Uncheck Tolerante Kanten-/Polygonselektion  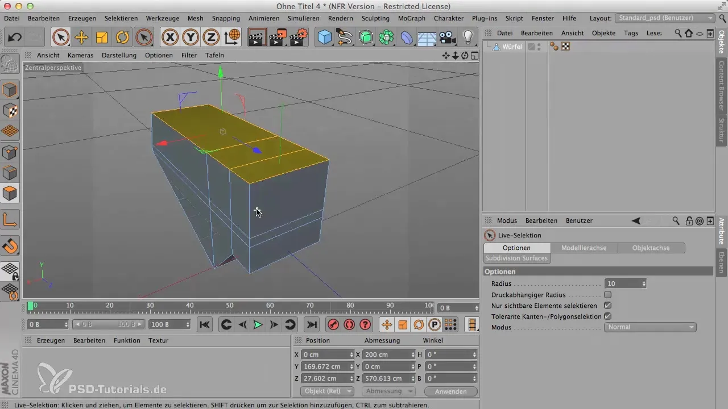607,316
